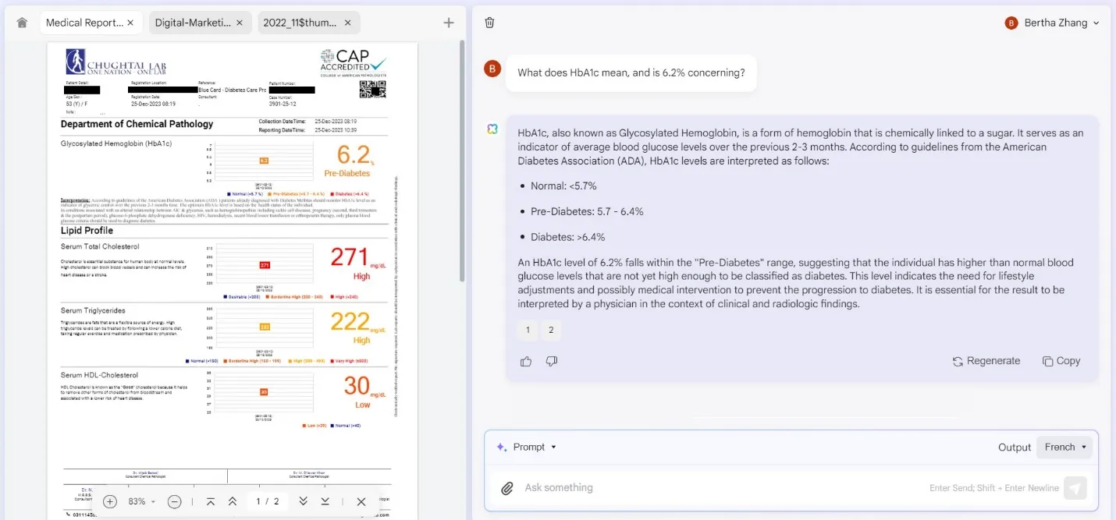Delete chat with trash icon
This screenshot has width=1116, height=520.
(x=489, y=23)
